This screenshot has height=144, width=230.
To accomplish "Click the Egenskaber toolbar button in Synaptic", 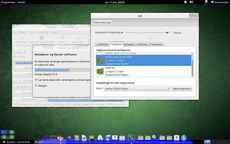I will tap(78, 40).
